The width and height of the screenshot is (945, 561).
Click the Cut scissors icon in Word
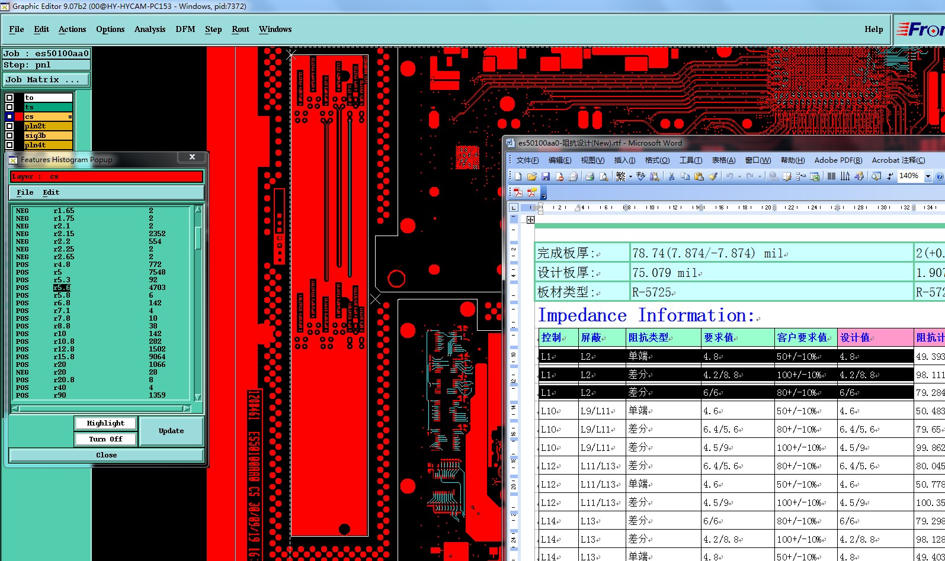(x=671, y=176)
